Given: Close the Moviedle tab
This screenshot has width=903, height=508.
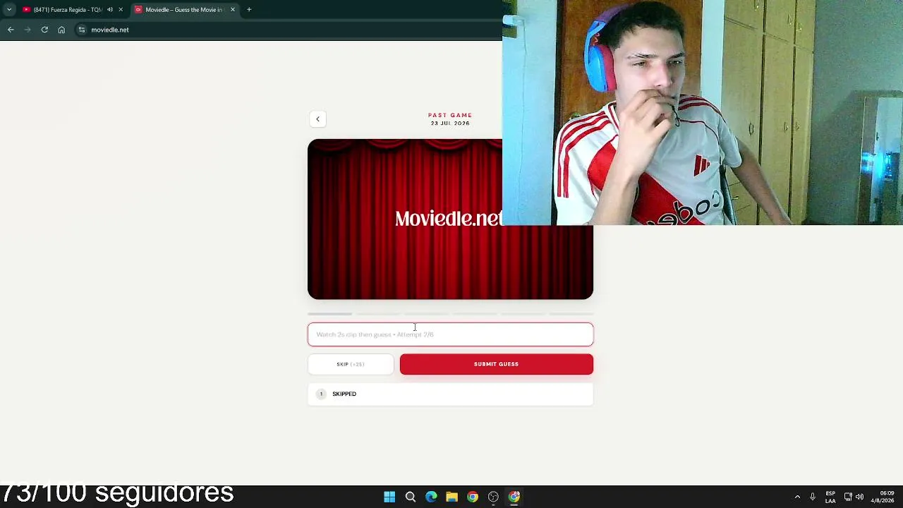Looking at the screenshot, I should click(x=233, y=10).
